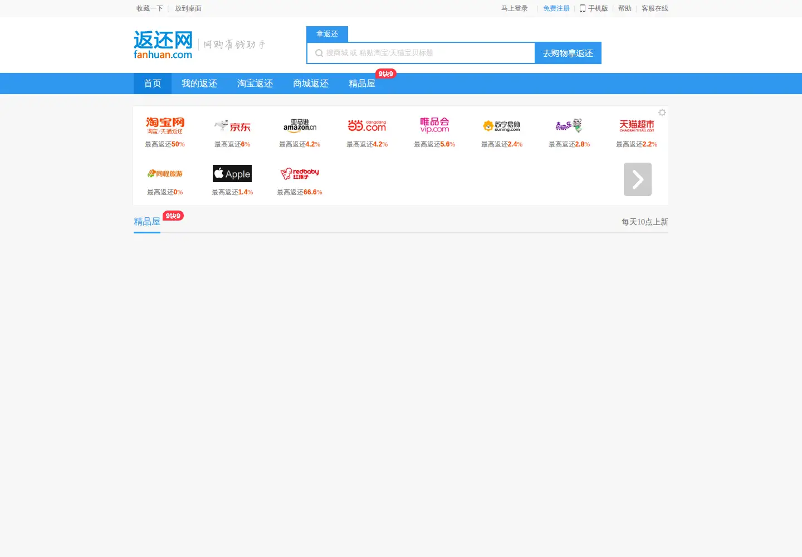The height and width of the screenshot is (557, 802).
Task: Click the JD 最高返还6% text
Action: click(x=232, y=144)
